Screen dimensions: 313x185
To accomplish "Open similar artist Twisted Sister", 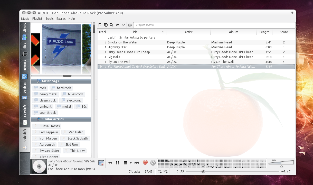I will pos(46,151).
